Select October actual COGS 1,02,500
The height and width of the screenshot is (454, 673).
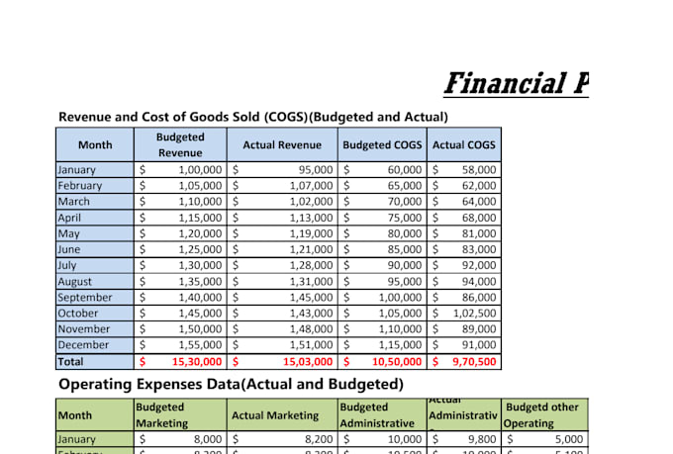pyautogui.click(x=464, y=314)
